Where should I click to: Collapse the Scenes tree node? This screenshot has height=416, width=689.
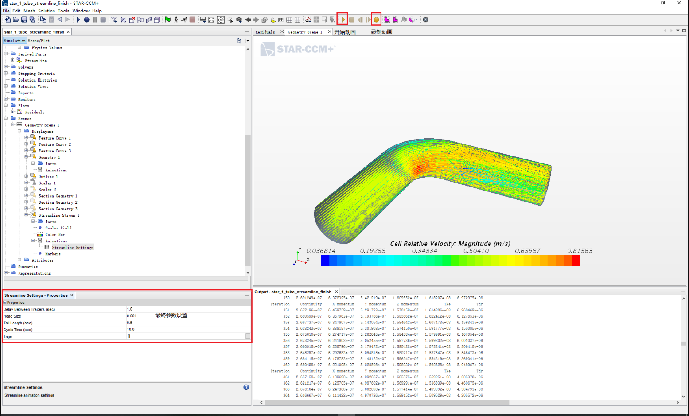pyautogui.click(x=6, y=118)
